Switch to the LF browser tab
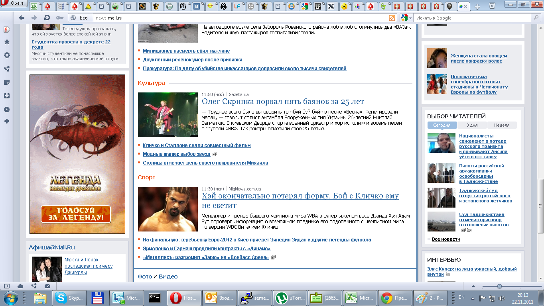 tap(238, 6)
